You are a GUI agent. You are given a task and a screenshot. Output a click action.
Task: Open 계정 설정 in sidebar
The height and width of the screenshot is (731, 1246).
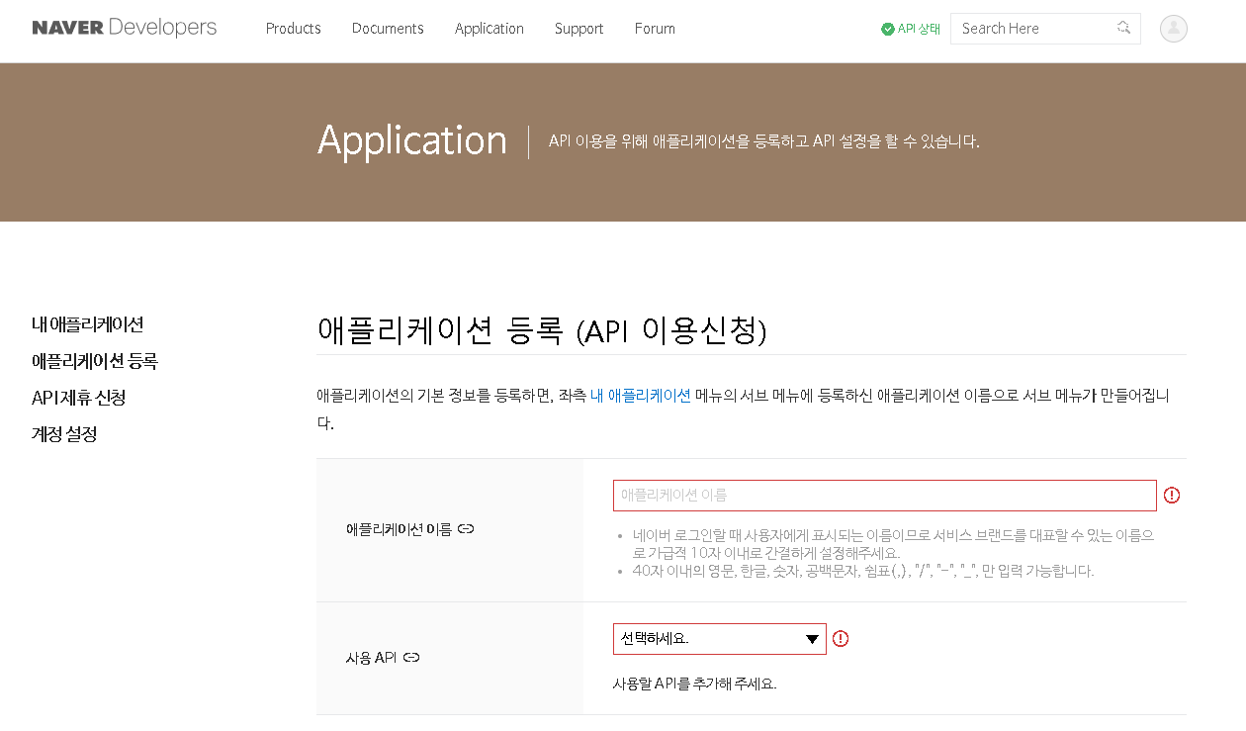pos(64,434)
